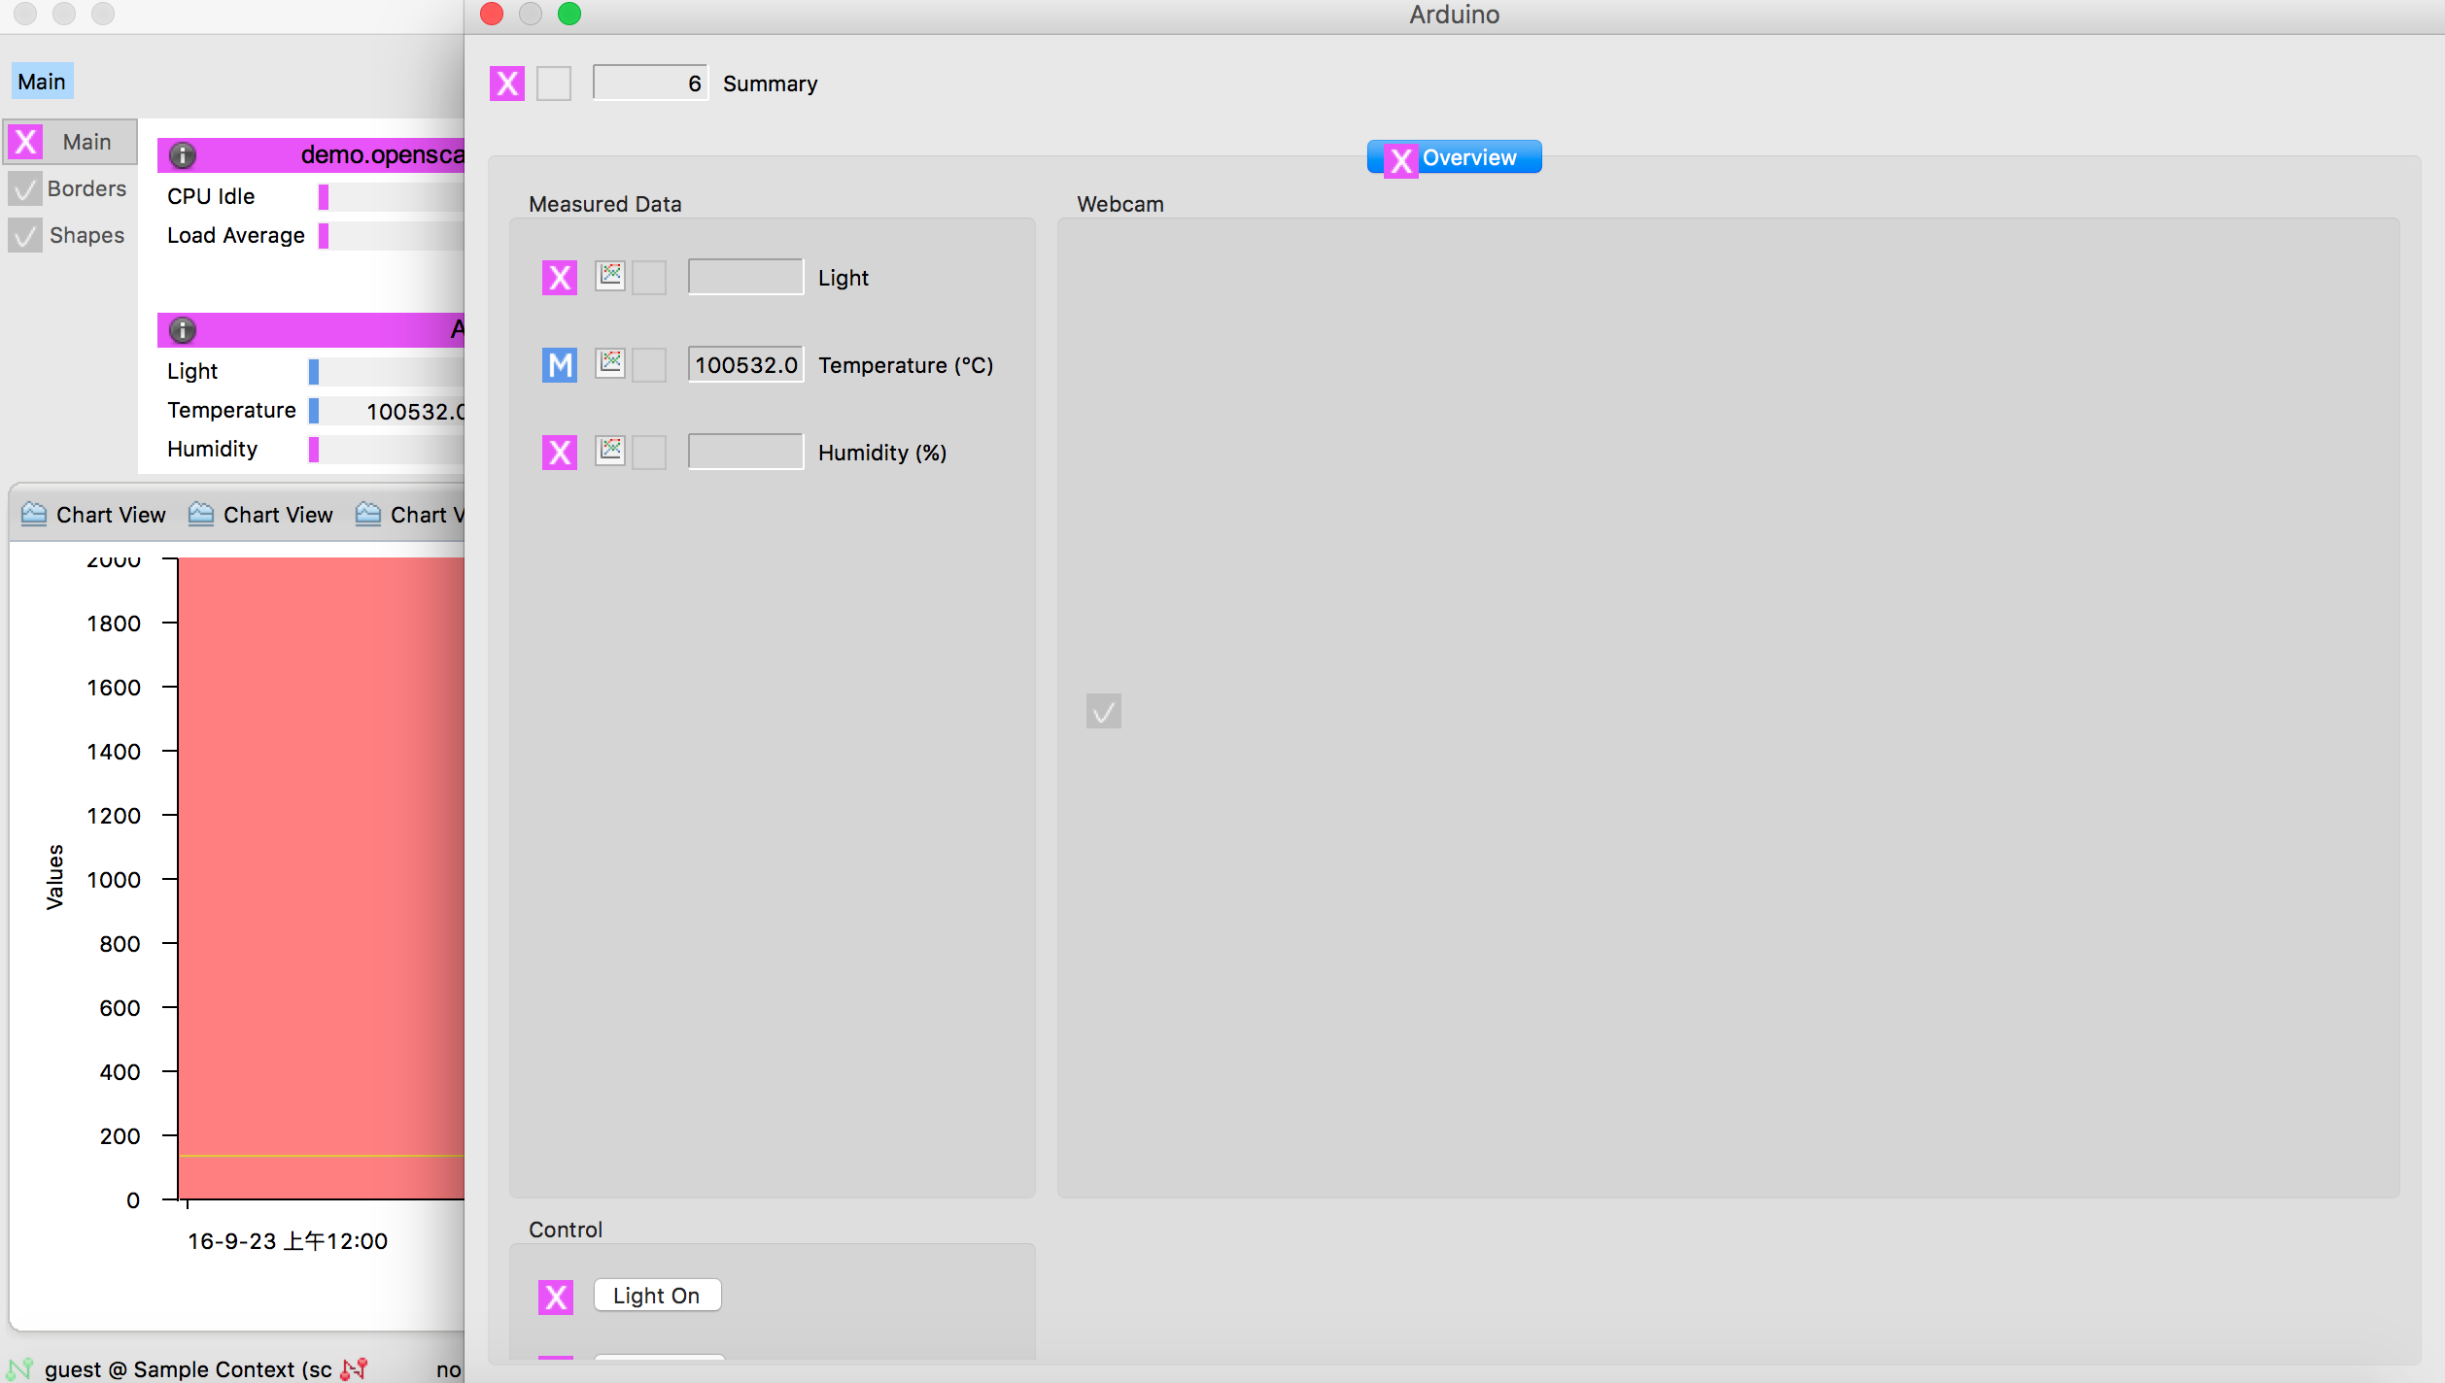Toggle the Borders checkbox
This screenshot has height=1383, width=2445.
coord(25,189)
